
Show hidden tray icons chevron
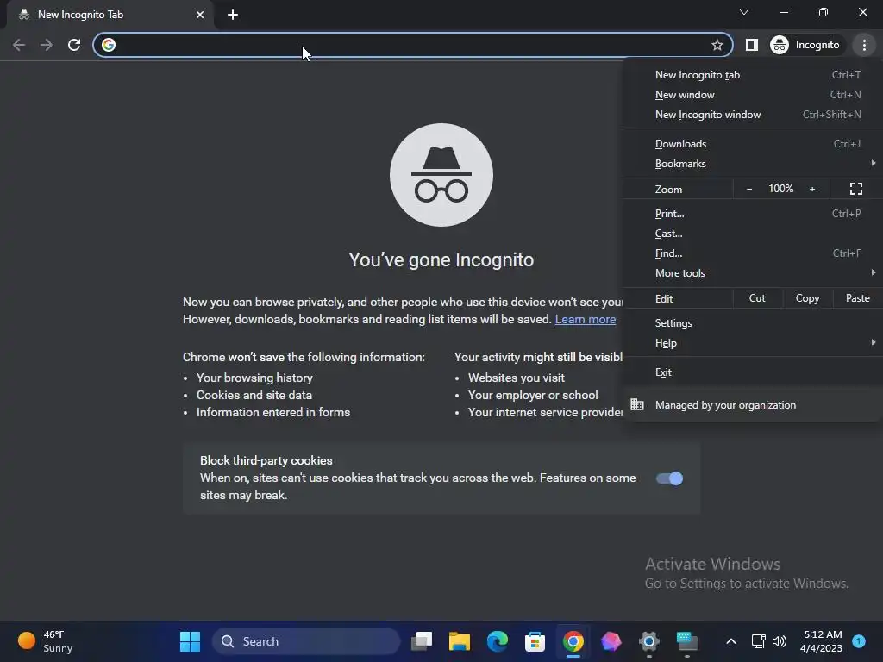[x=730, y=641]
